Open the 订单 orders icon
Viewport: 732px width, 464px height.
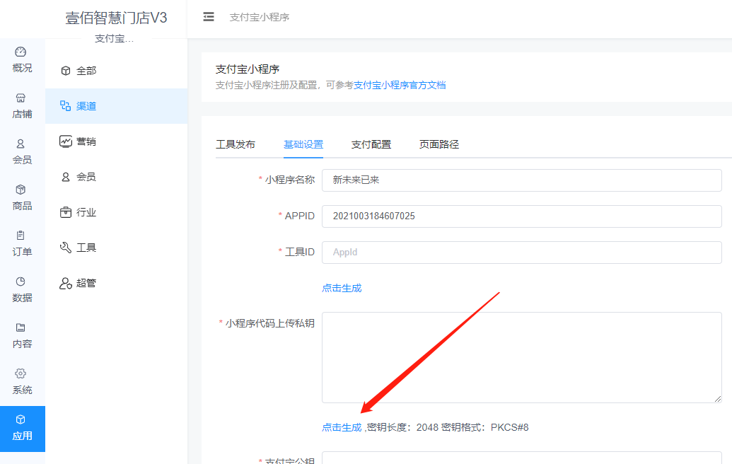point(21,236)
